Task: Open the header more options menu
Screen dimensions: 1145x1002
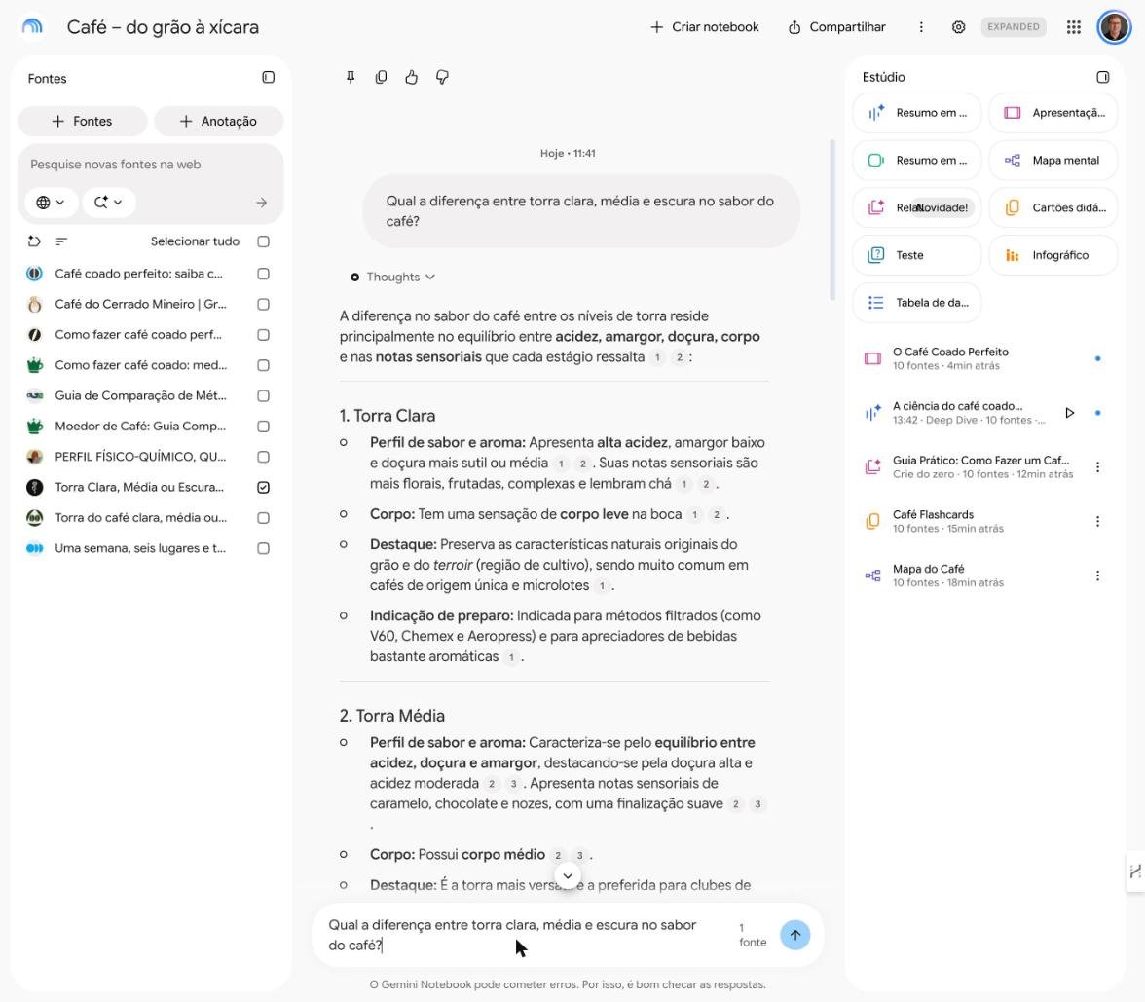Action: (x=921, y=27)
